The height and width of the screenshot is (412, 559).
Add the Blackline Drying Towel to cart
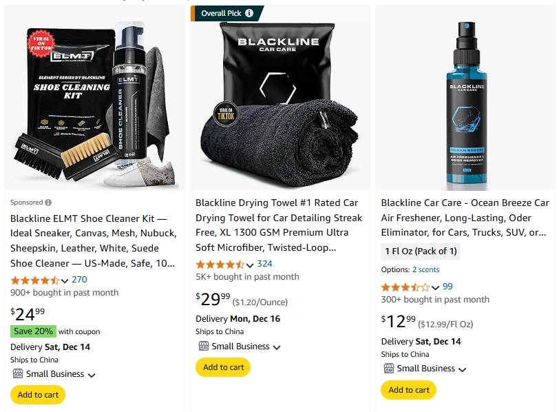tap(223, 367)
